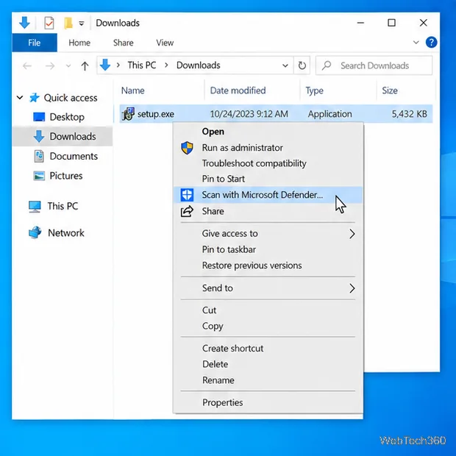Choose Restore previous versions
This screenshot has width=456, height=456.
(x=268, y=266)
